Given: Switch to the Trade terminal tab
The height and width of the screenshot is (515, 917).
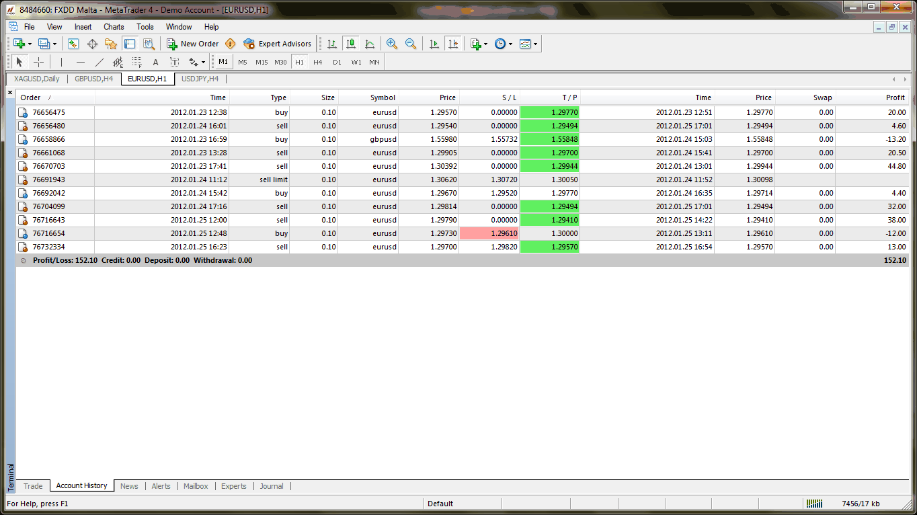Looking at the screenshot, I should (x=33, y=486).
